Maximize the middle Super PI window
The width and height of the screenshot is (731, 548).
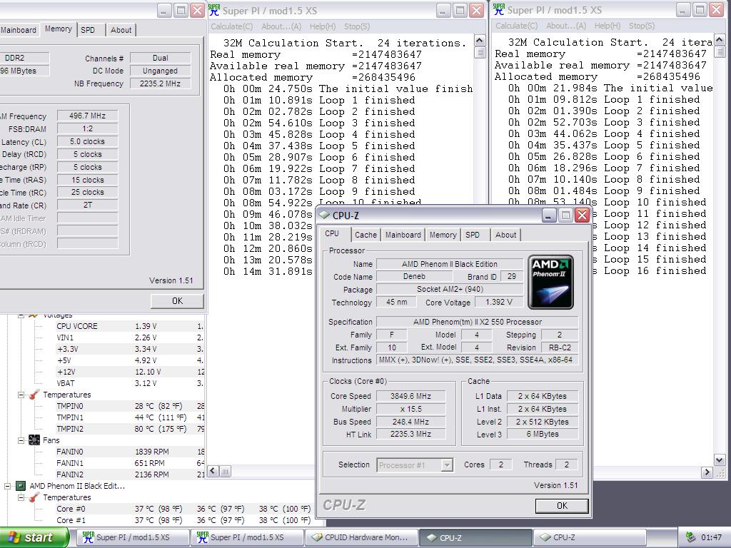pos(460,10)
